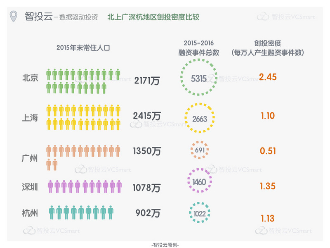
Task: Click the green dashed circle showing 5315
Action: (199, 78)
